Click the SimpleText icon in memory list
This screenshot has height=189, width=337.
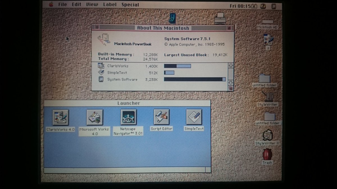(x=101, y=73)
